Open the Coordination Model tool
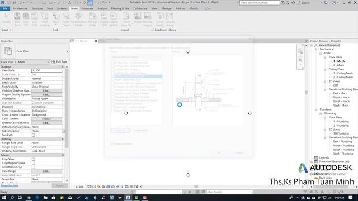The height and width of the screenshot is (201, 358). pyautogui.click(x=78, y=20)
